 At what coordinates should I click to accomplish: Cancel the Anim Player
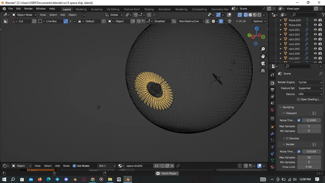(x=158, y=173)
